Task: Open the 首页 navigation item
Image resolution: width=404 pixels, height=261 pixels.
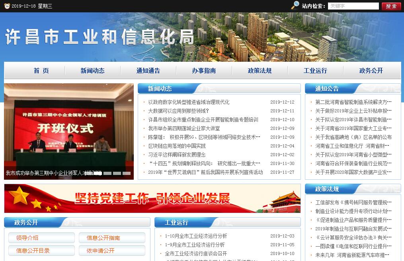Action: [41, 71]
